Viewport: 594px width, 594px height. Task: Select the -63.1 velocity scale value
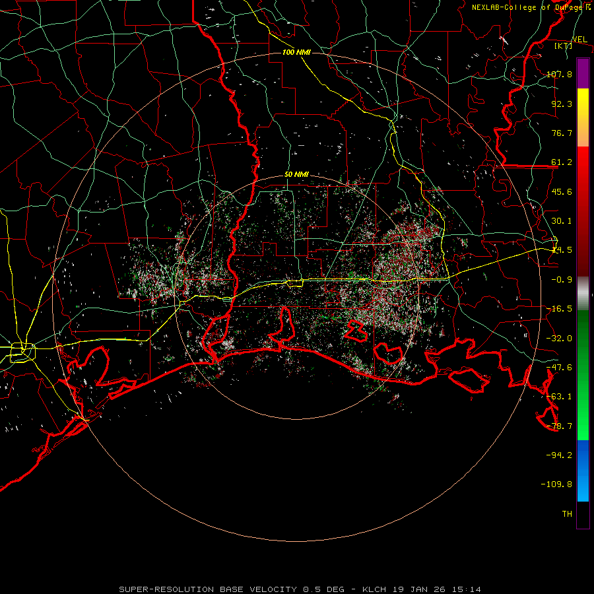tap(559, 397)
